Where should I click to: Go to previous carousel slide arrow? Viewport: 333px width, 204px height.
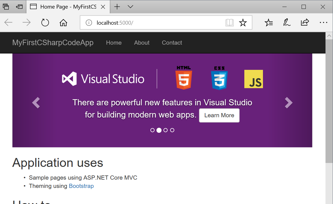click(x=36, y=103)
